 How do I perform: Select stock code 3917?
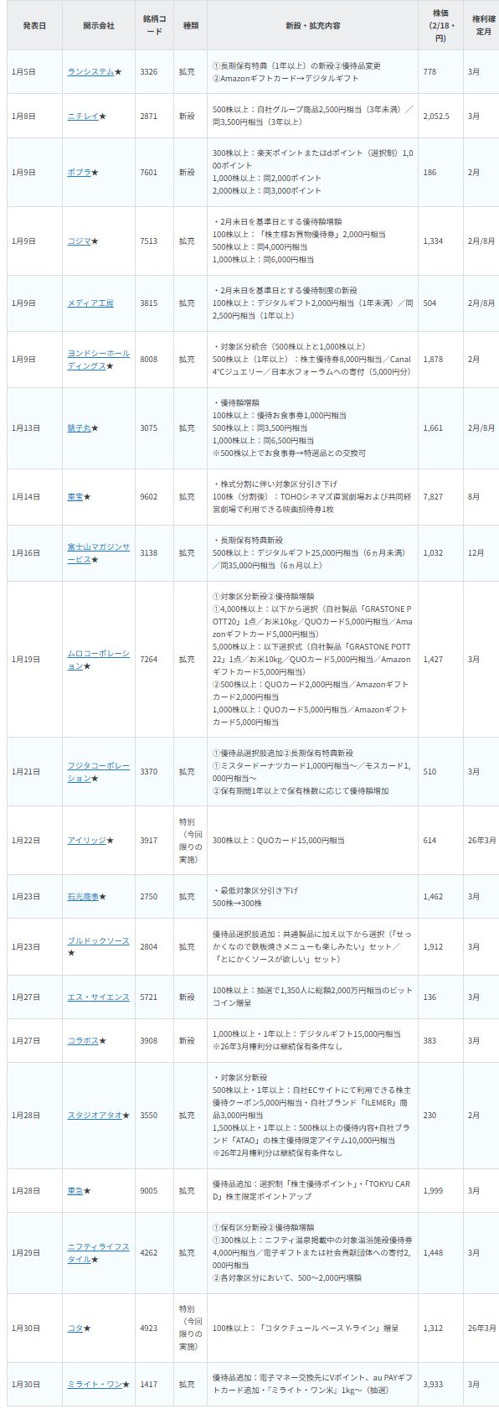click(149, 841)
